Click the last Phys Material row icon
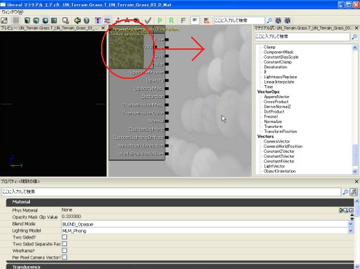The height and width of the screenshot is (269, 360). coord(351,210)
